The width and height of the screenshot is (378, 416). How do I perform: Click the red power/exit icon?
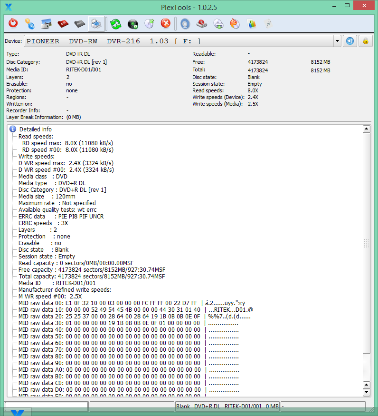coord(13,24)
